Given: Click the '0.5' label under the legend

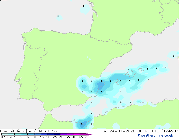Looking at the screenshot, I should (x=10, y=137).
